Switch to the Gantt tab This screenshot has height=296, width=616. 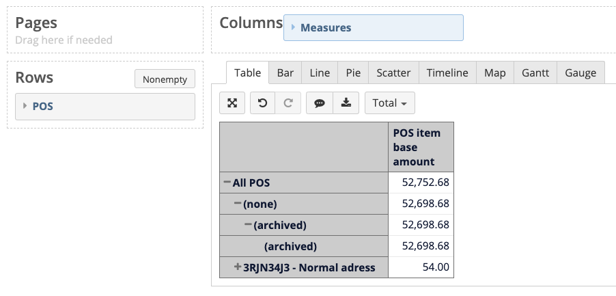535,72
